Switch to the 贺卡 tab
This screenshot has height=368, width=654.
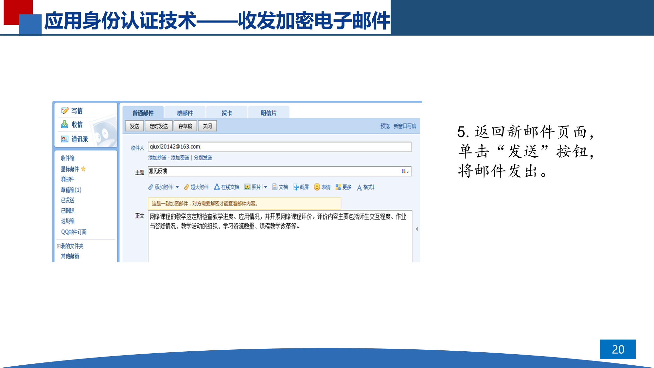(226, 113)
